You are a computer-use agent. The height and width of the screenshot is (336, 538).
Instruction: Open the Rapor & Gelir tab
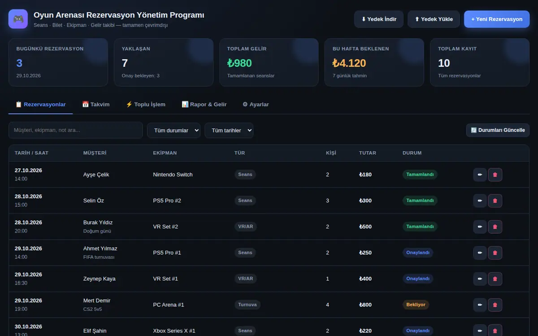tap(204, 104)
